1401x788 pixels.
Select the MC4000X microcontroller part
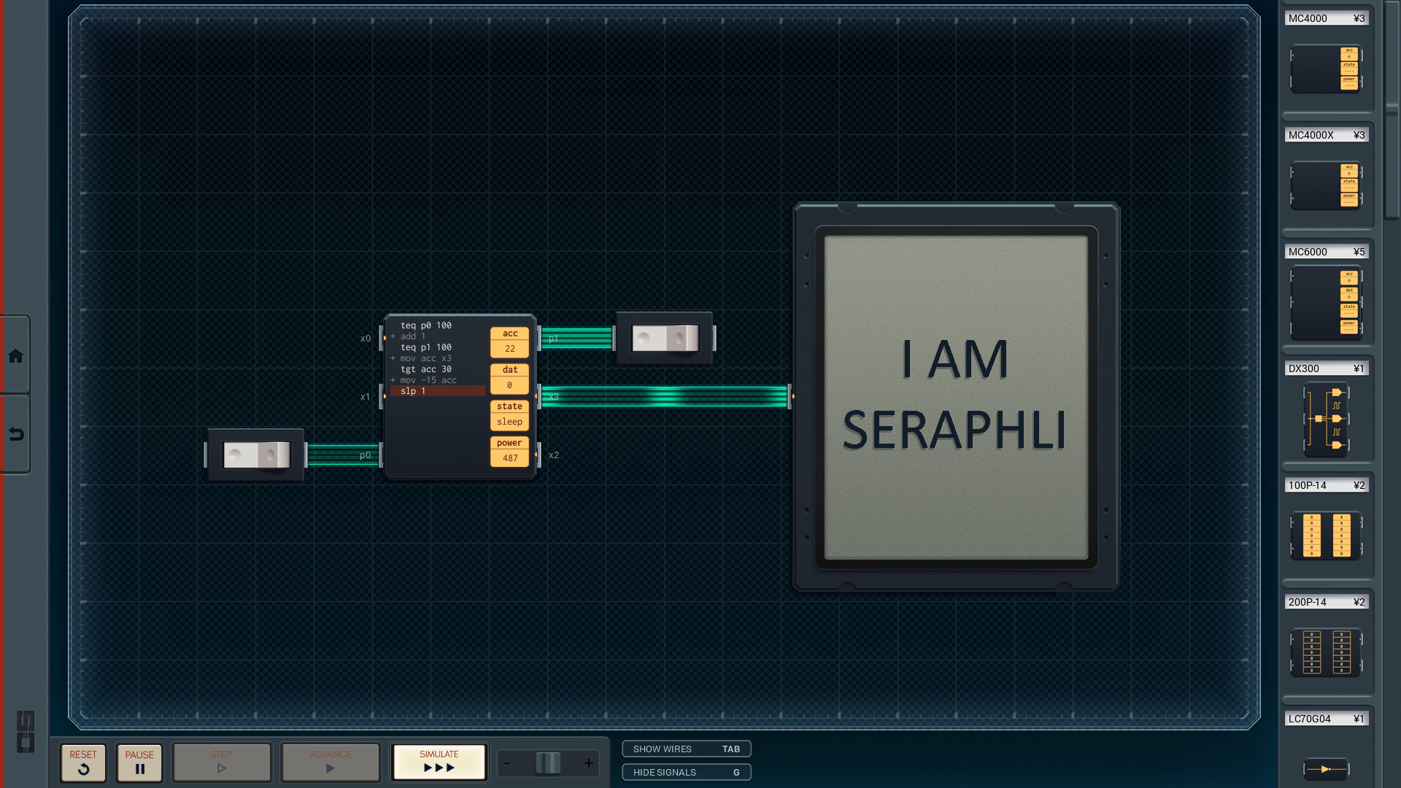1326,186
